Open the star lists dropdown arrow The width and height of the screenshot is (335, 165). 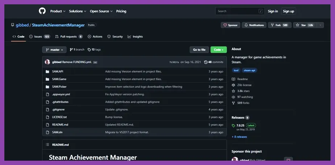tap(320, 25)
